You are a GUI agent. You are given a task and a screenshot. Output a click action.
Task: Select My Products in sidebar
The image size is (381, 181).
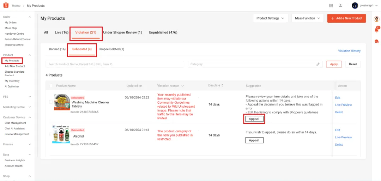pyautogui.click(x=12, y=60)
